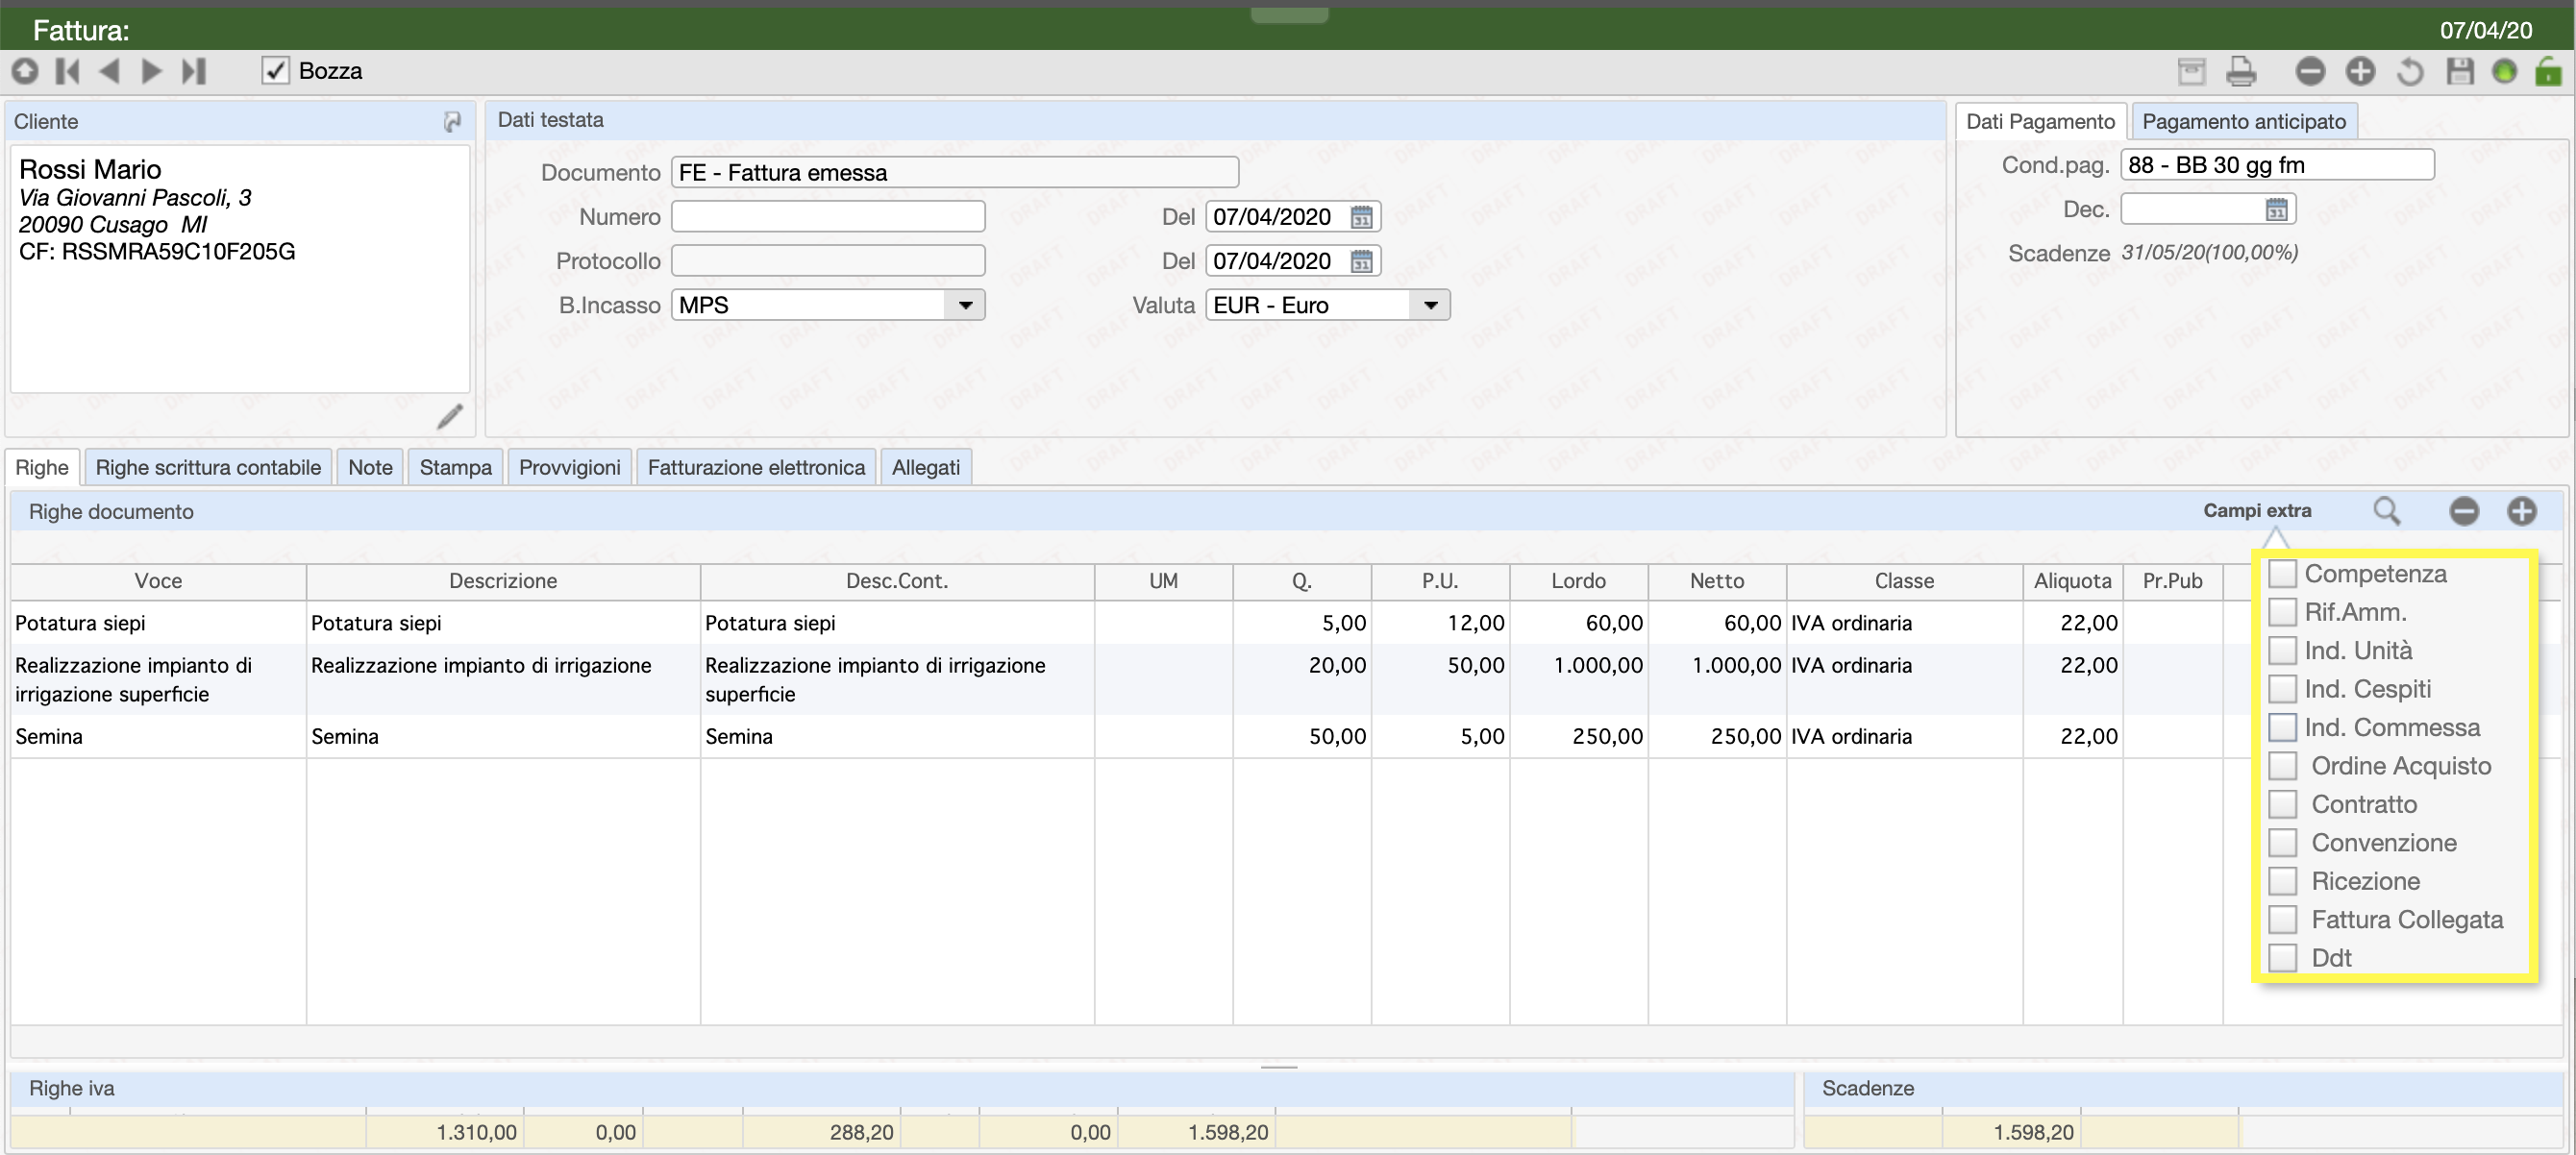Open the B.Incasso MPS dropdown

[x=965, y=305]
